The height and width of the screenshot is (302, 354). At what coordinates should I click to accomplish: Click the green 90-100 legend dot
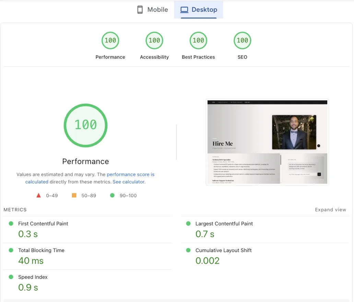[111, 195]
